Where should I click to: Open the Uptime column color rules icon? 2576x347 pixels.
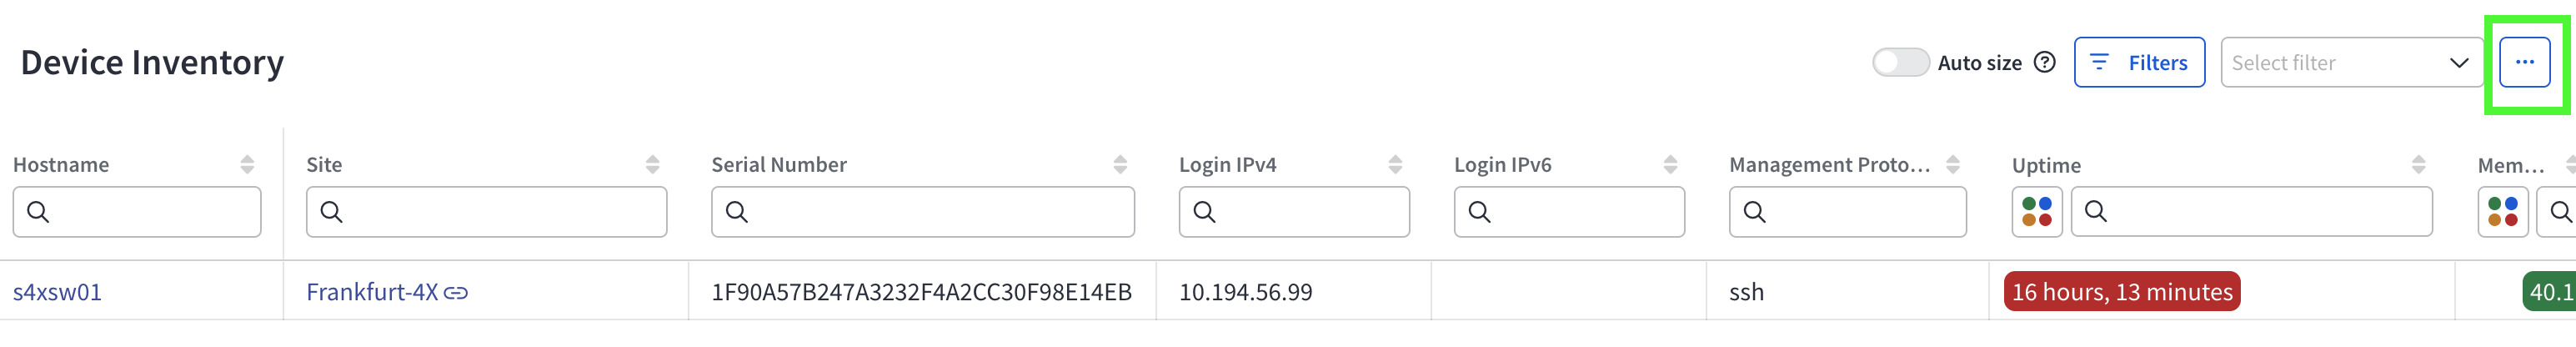[2036, 211]
